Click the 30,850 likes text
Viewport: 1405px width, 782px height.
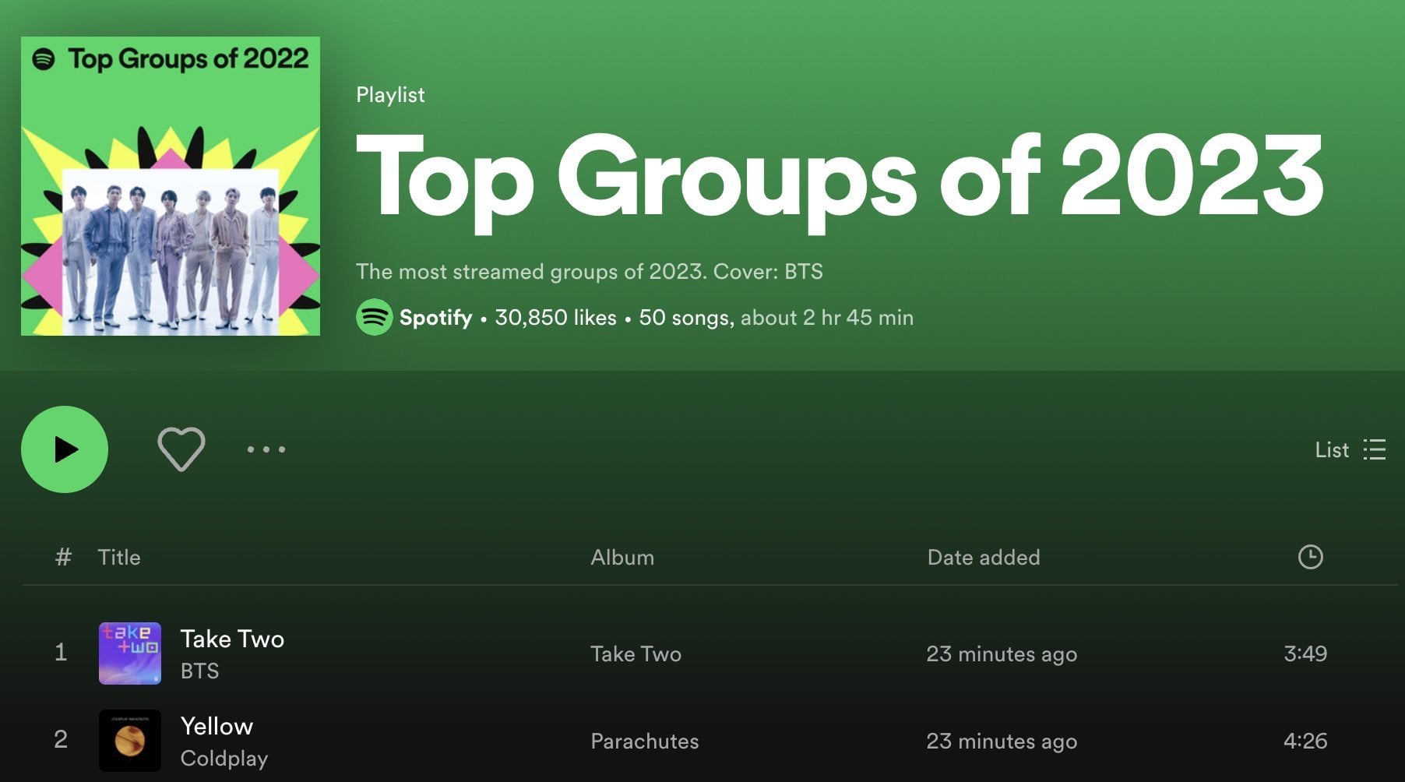point(555,317)
